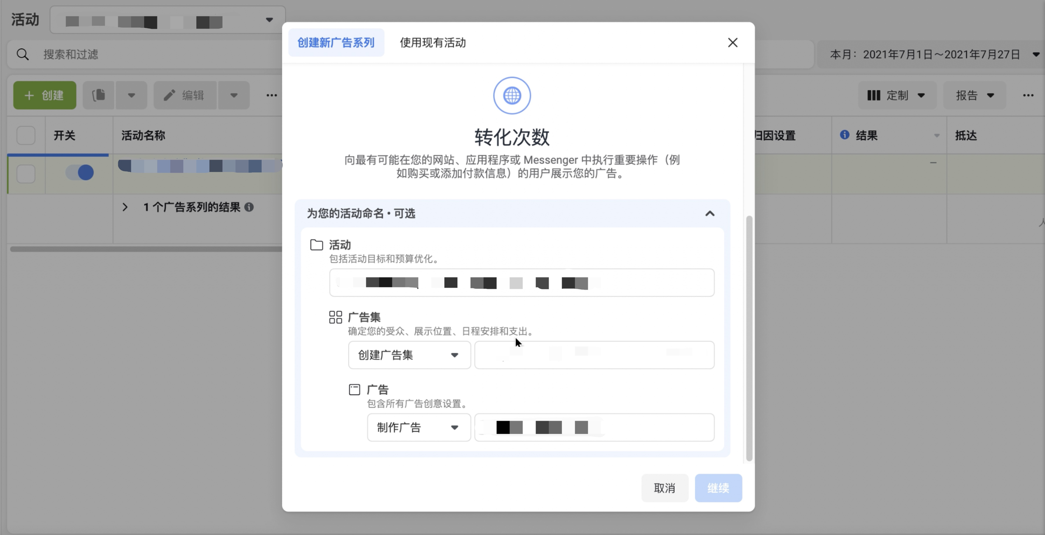Click inside the 活动 name input field
This screenshot has width=1045, height=535.
coord(521,282)
